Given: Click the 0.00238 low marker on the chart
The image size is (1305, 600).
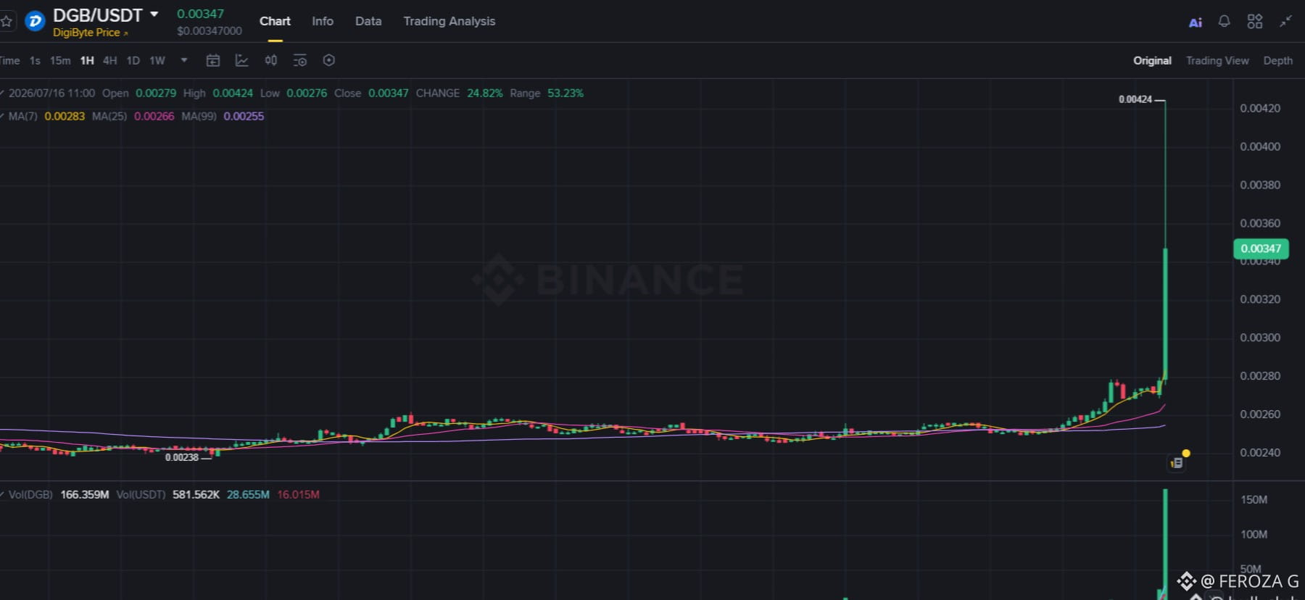Looking at the screenshot, I should [x=181, y=457].
